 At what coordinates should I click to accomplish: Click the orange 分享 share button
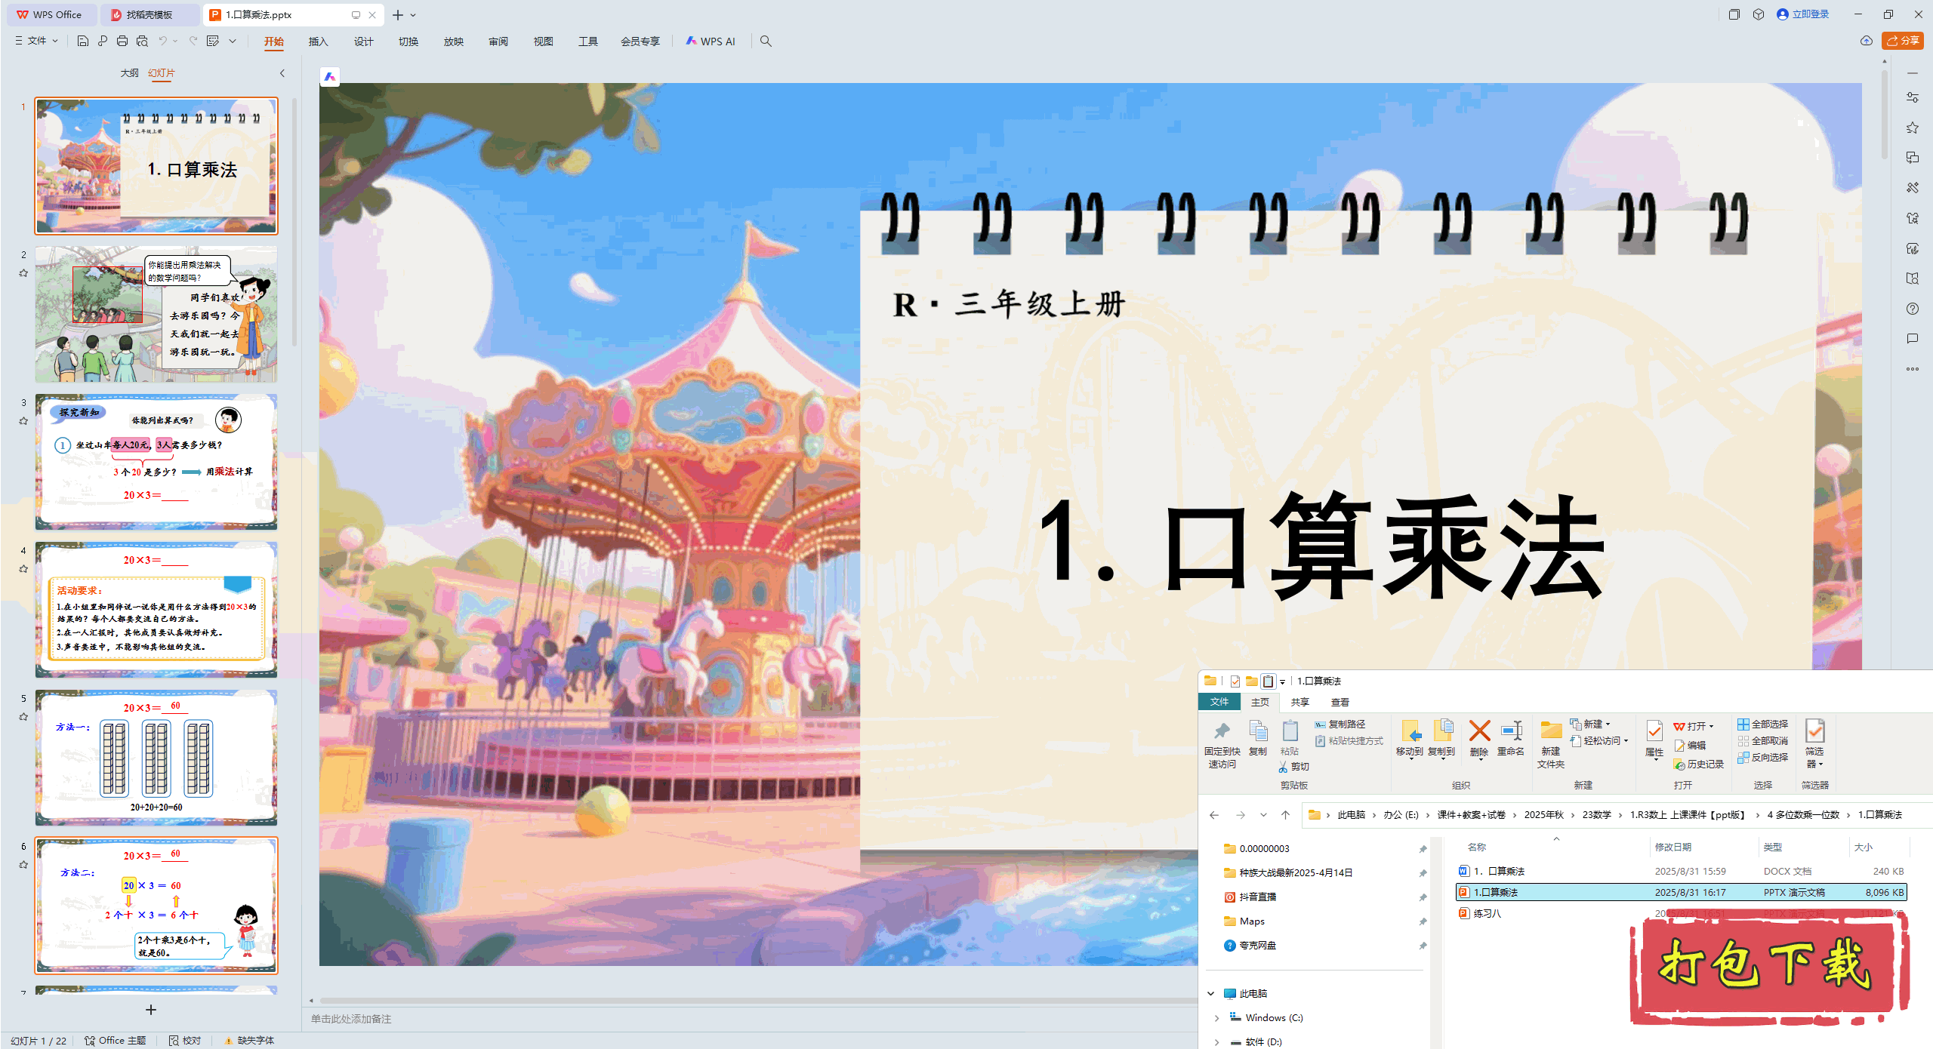[x=1902, y=41]
